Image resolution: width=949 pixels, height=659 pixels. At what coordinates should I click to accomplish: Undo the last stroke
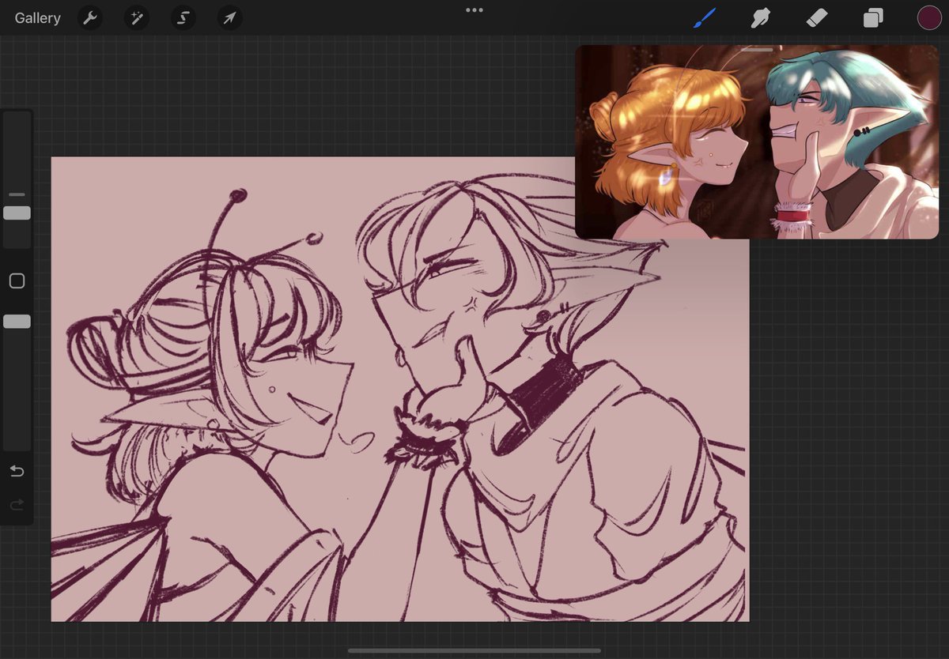(x=17, y=472)
